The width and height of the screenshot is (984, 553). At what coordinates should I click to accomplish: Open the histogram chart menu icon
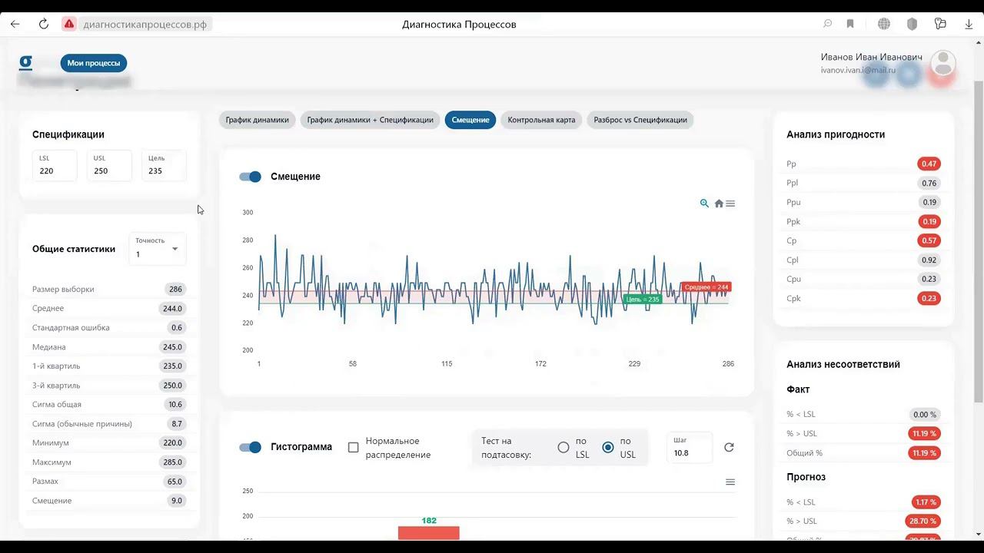(x=730, y=482)
